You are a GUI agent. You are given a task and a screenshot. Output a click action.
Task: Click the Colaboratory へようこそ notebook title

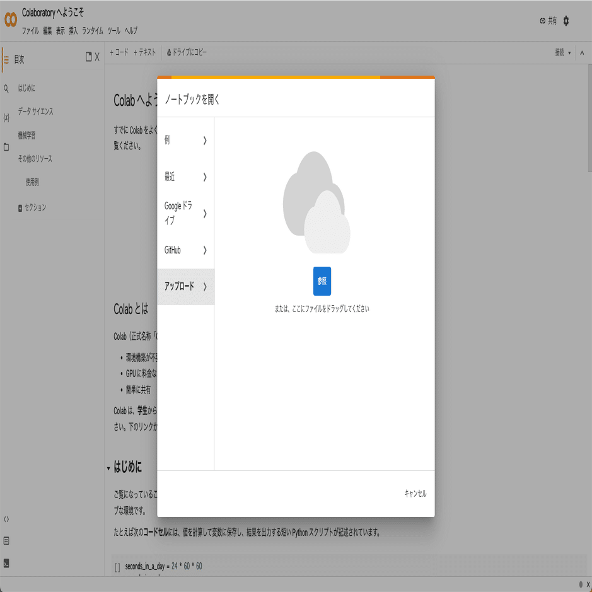pos(53,13)
